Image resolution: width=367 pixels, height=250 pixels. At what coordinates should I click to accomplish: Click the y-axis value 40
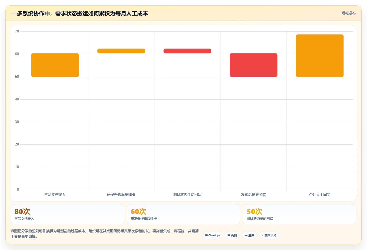tap(17, 99)
